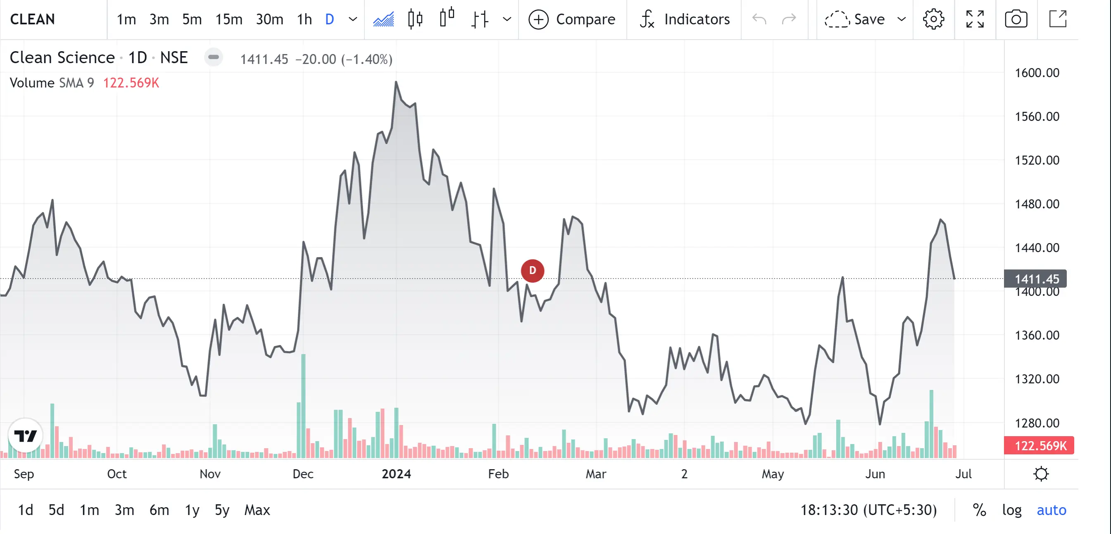Expand the time interval dropdown arrow
This screenshot has height=534, width=1111.
point(353,19)
